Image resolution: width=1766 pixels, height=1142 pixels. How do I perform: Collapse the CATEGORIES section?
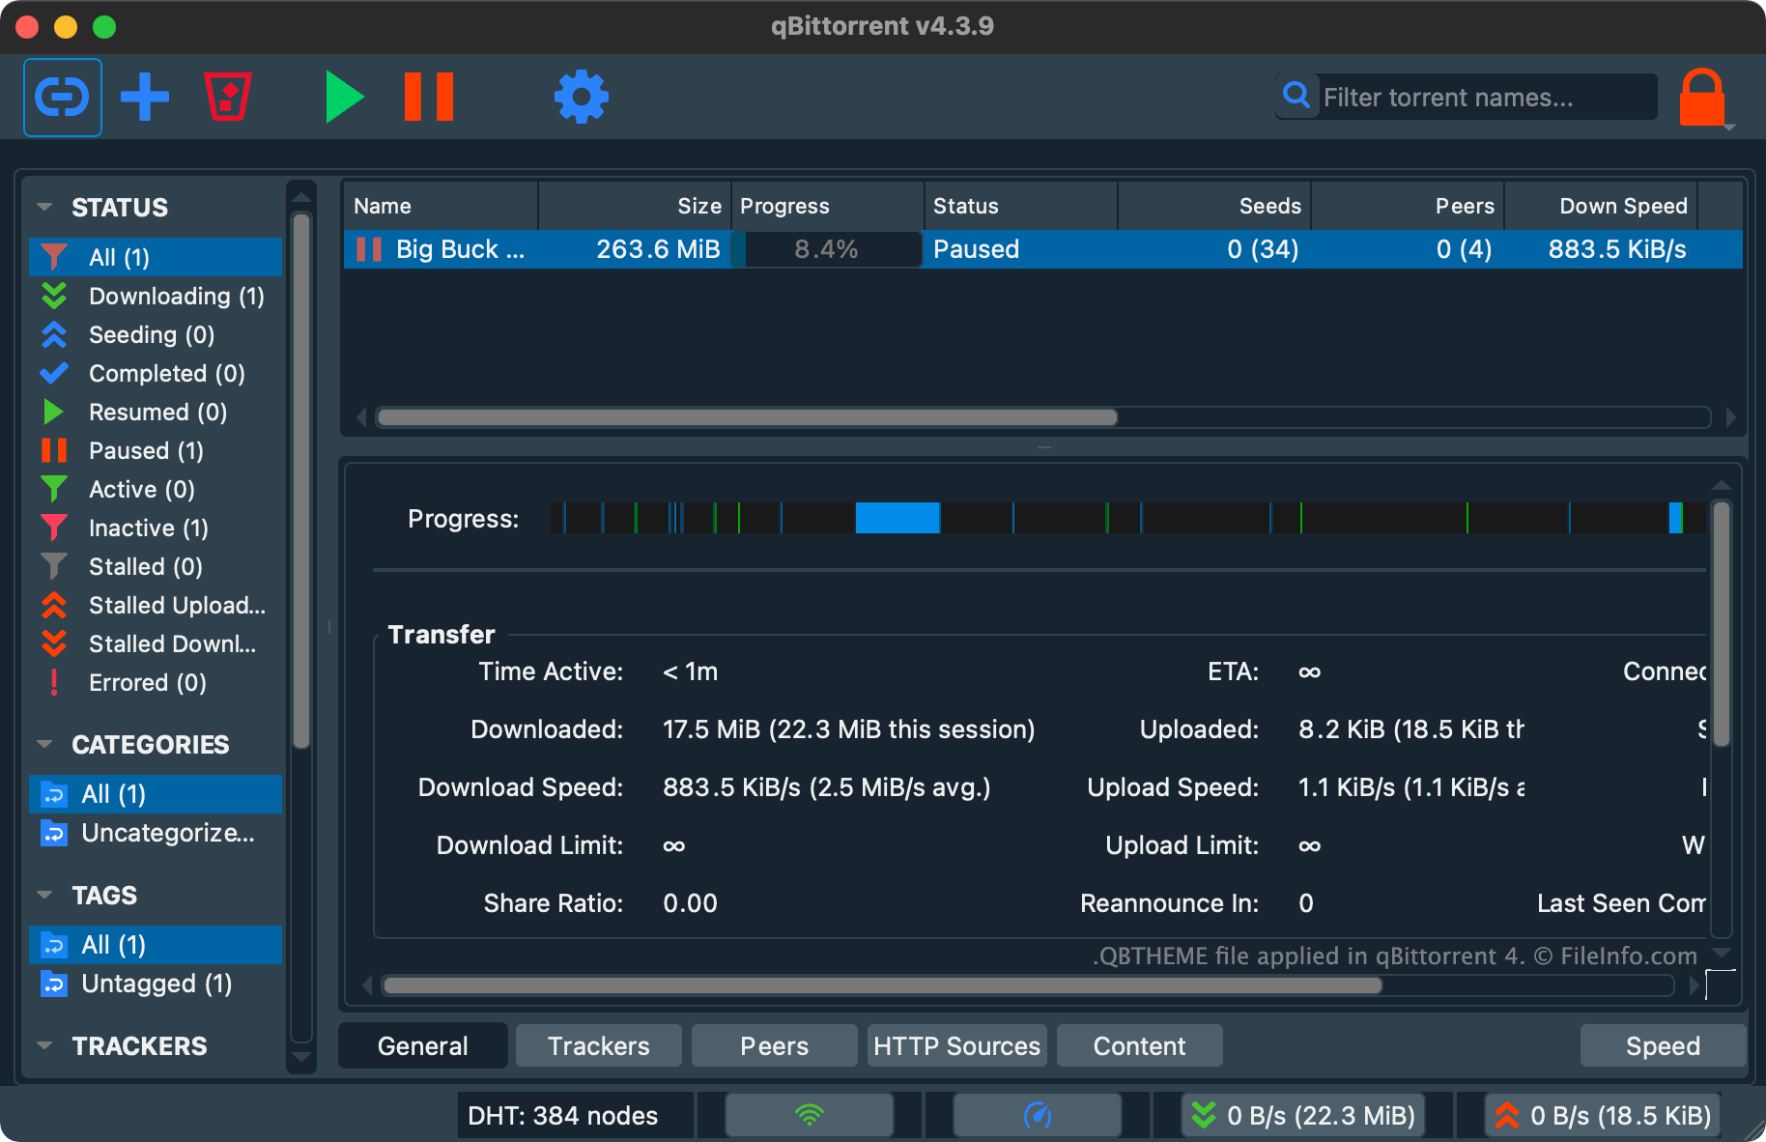tap(44, 744)
